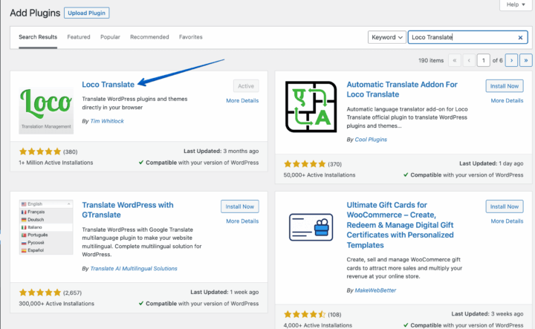535x329 pixels.
Task: Click the previous page arrow button
Action: [x=467, y=60]
